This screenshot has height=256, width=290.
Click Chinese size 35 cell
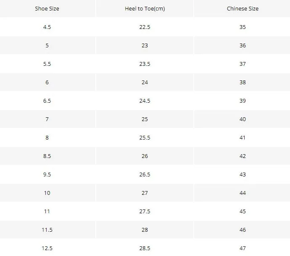click(x=243, y=27)
